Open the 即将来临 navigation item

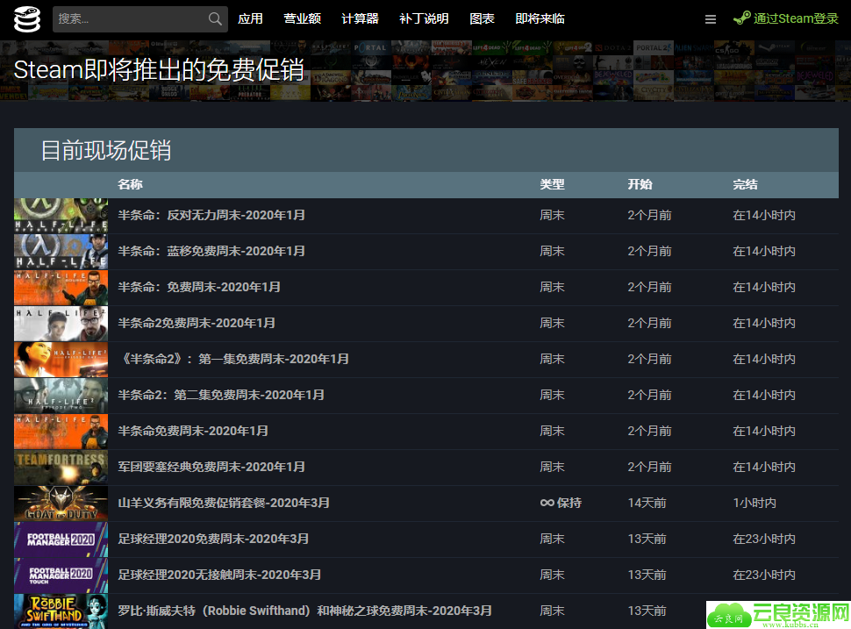point(540,18)
